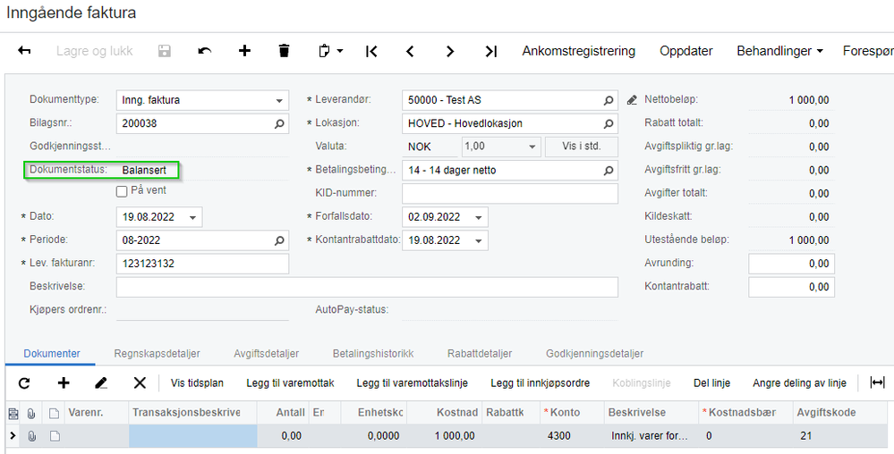Delete grid line with X icon
This screenshot has width=894, height=454.
point(140,383)
